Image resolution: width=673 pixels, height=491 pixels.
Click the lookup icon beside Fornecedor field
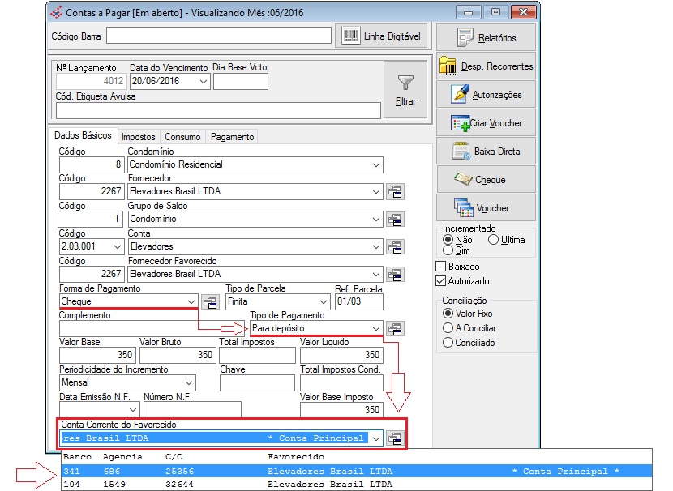tap(396, 192)
